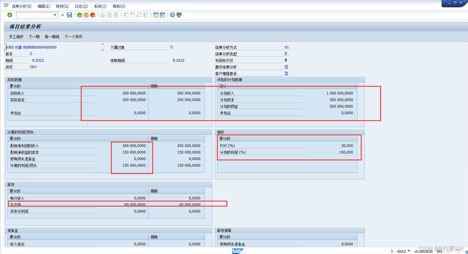Click the 前一期间 button

tap(52, 37)
